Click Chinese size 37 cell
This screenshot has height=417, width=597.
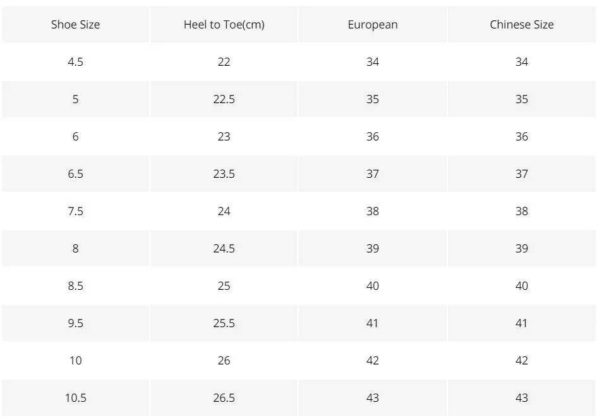(522, 174)
